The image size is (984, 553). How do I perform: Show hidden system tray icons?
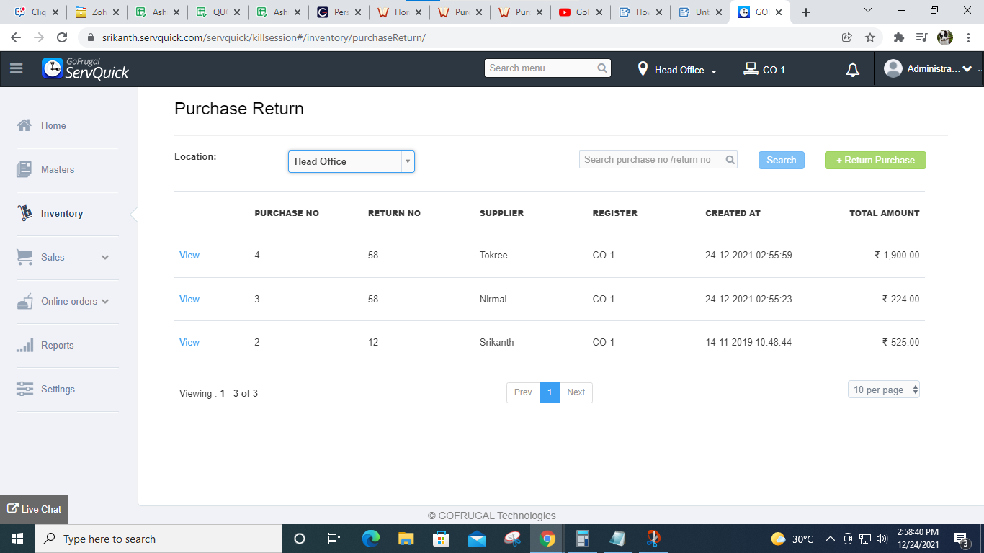(x=830, y=539)
